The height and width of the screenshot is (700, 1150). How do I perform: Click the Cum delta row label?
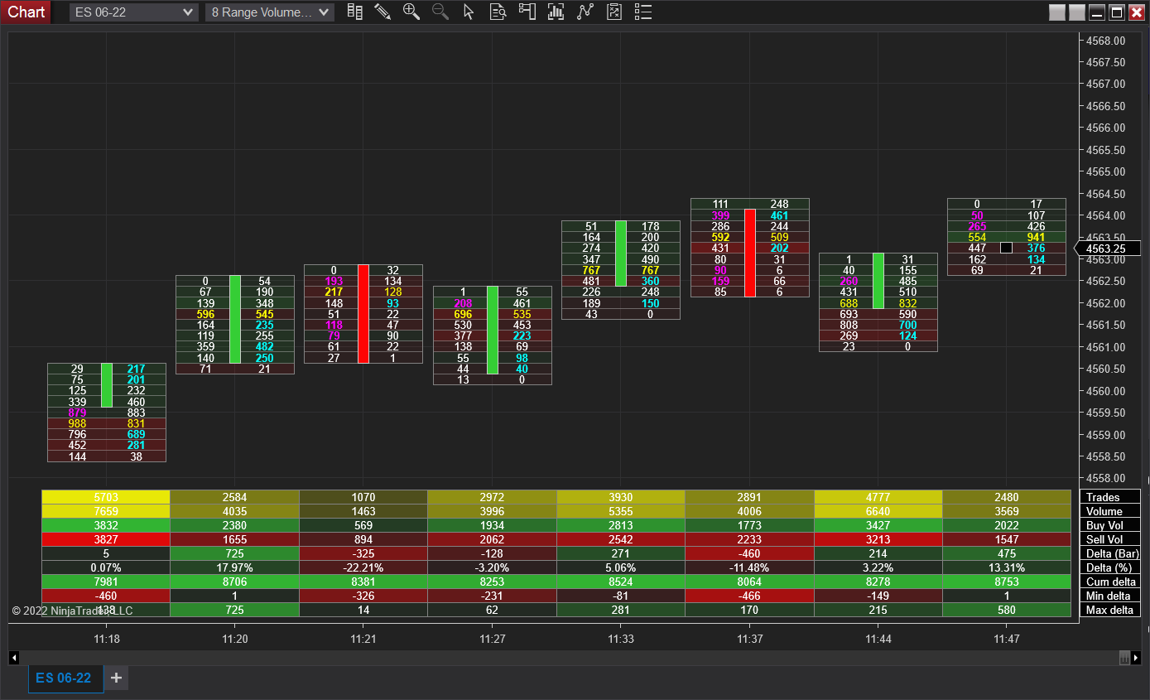click(1110, 582)
